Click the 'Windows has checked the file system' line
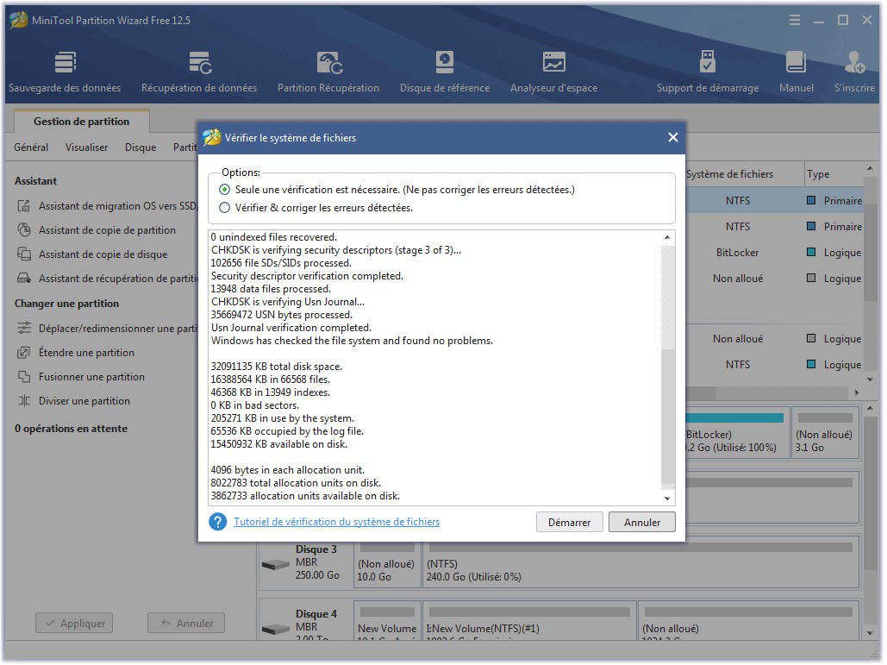This screenshot has height=665, width=887. [x=352, y=341]
